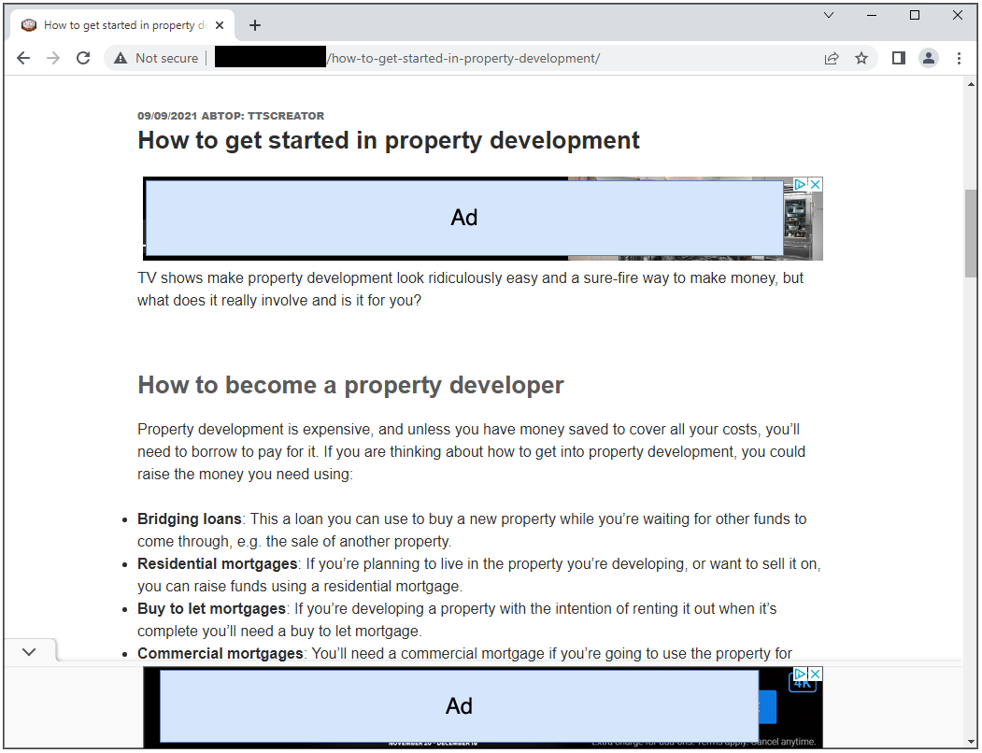Open the three-dot Chrome menu
Viewport: 982px width, 753px height.
coord(960,57)
